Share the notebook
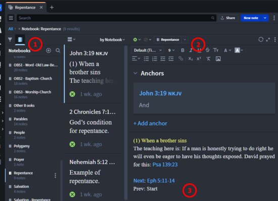 (x=228, y=18)
